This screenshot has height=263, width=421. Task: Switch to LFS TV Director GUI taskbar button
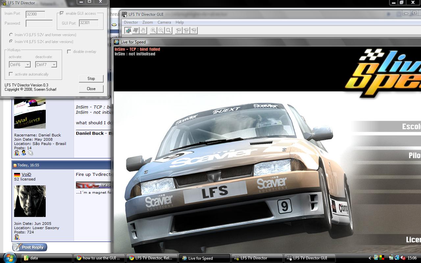tap(310, 258)
